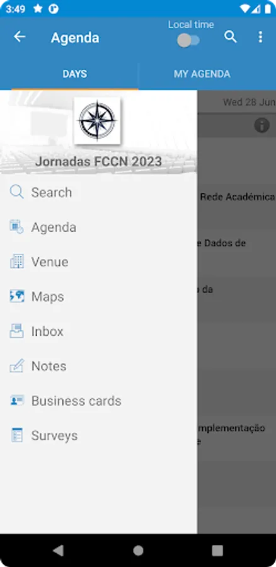
Task: Click the Search drawer icon
Action: 16,192
